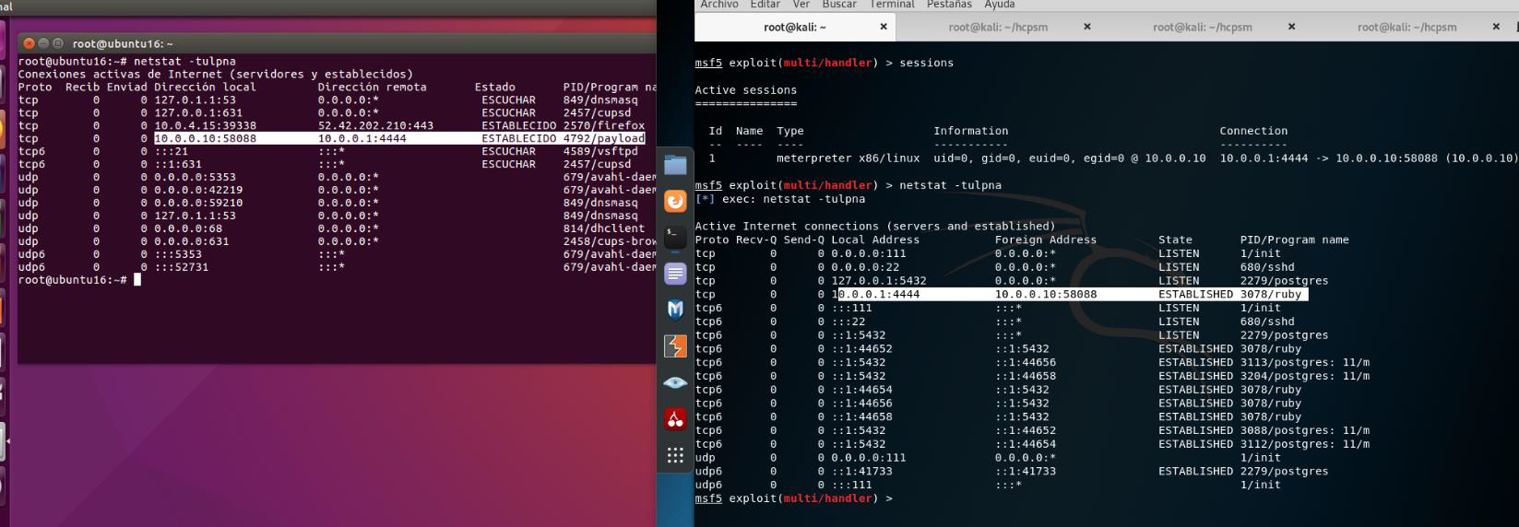The width and height of the screenshot is (1519, 527).
Task: Launch Firefox from the Kali dock
Action: pos(675,201)
